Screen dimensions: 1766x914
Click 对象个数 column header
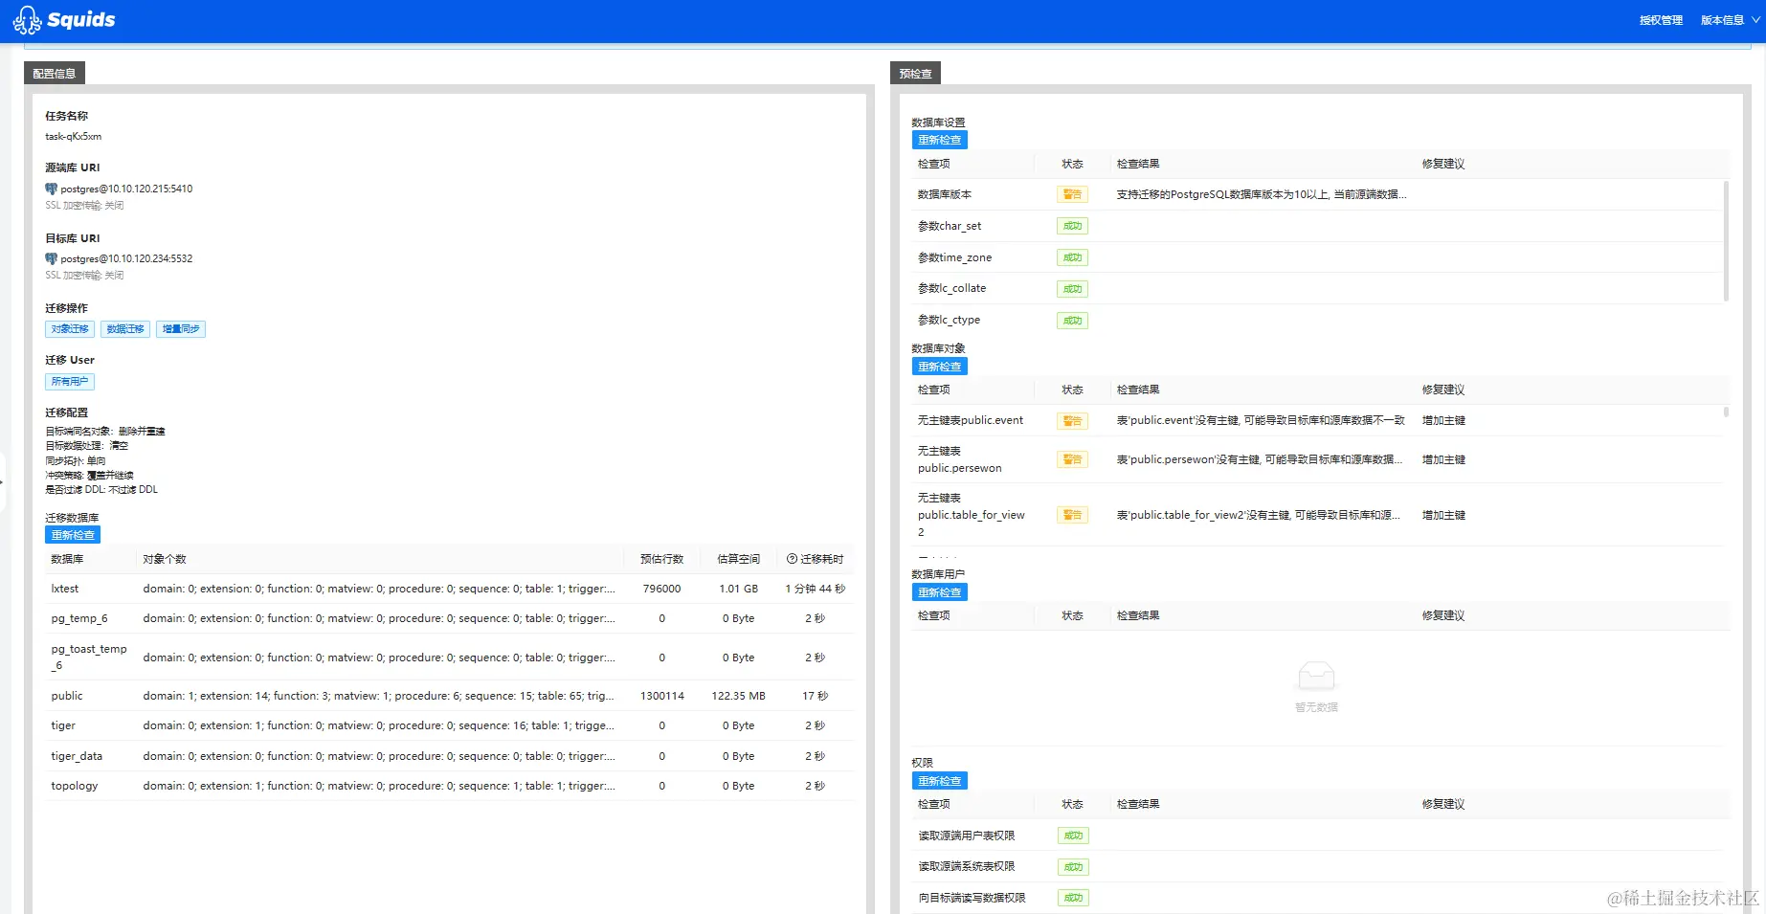pos(165,559)
